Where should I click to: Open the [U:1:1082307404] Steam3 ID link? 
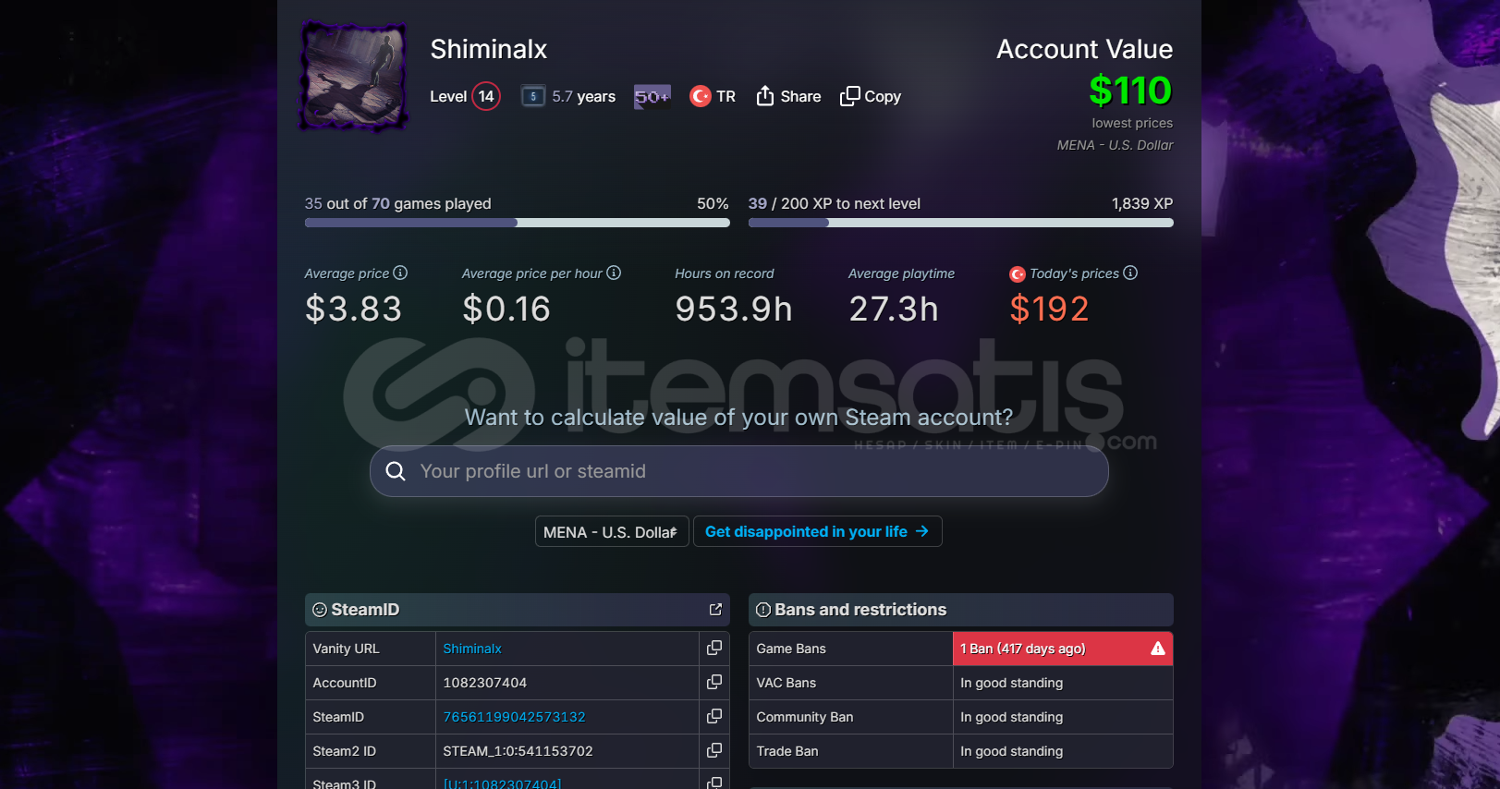coord(502,783)
